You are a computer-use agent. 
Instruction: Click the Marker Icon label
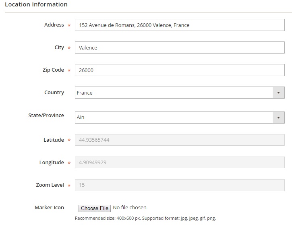[49, 208]
